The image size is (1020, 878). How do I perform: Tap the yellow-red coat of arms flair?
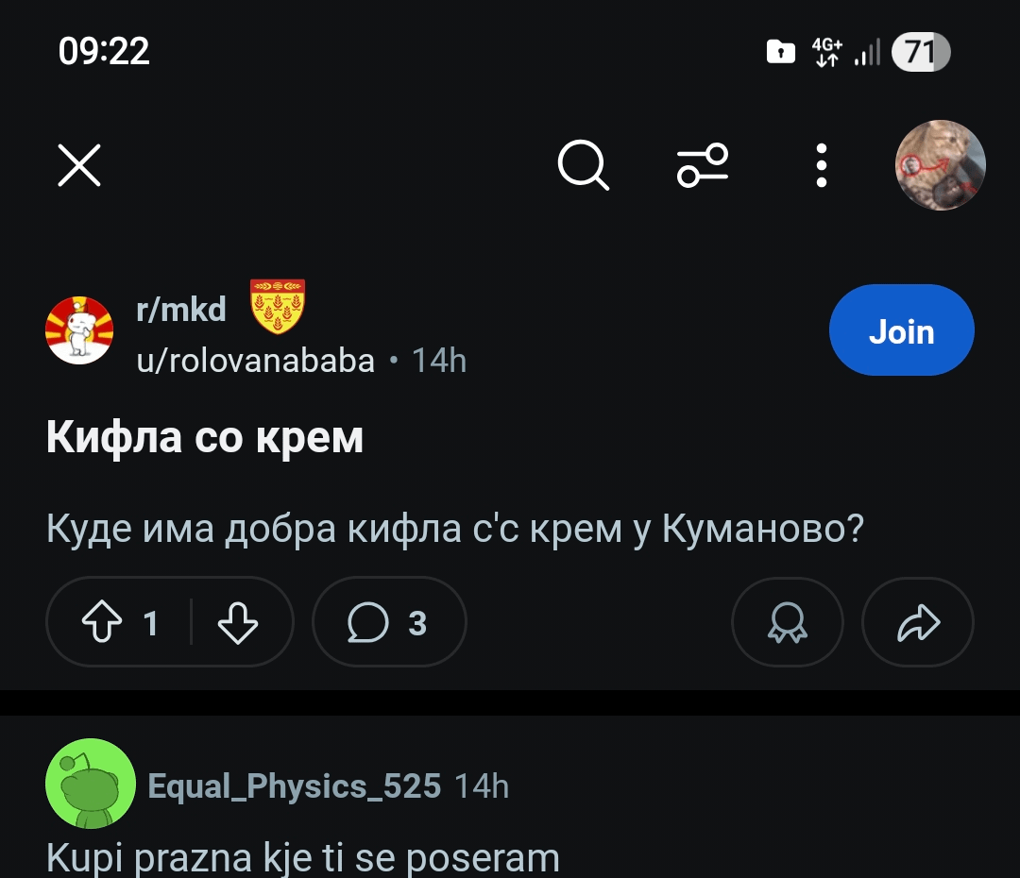pyautogui.click(x=278, y=306)
